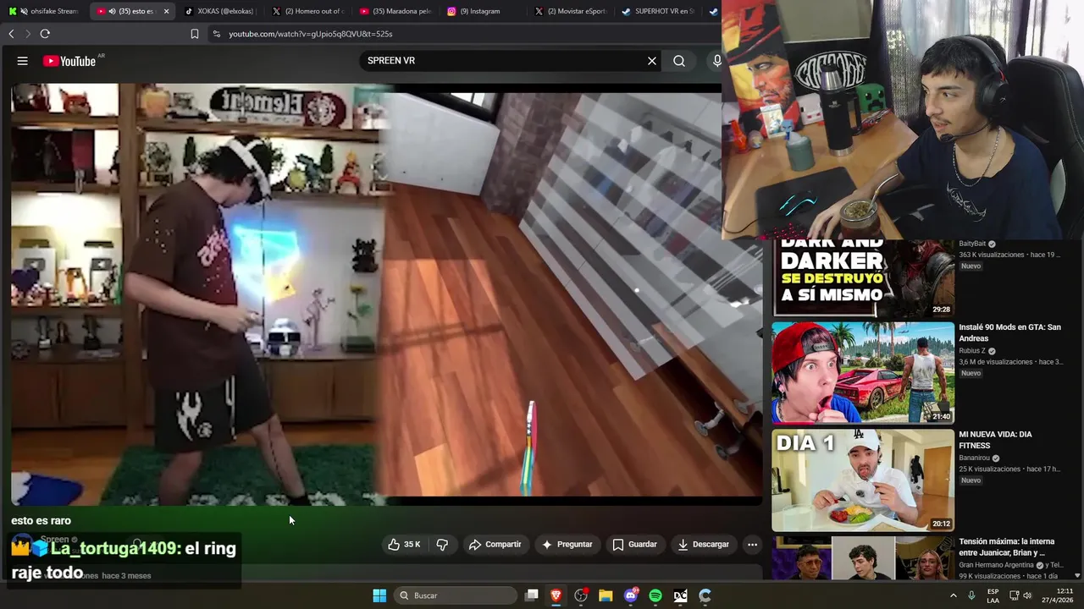Image resolution: width=1084 pixels, height=609 pixels.
Task: Switch to the 'Homero out of' X tab
Action: pyautogui.click(x=307, y=11)
